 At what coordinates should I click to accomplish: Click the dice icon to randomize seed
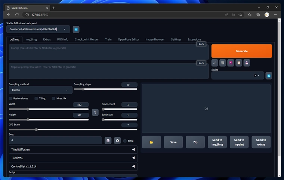[x=108, y=140]
